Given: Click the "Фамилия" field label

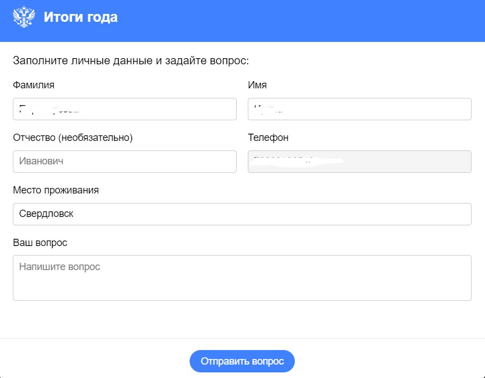Looking at the screenshot, I should click(34, 85).
